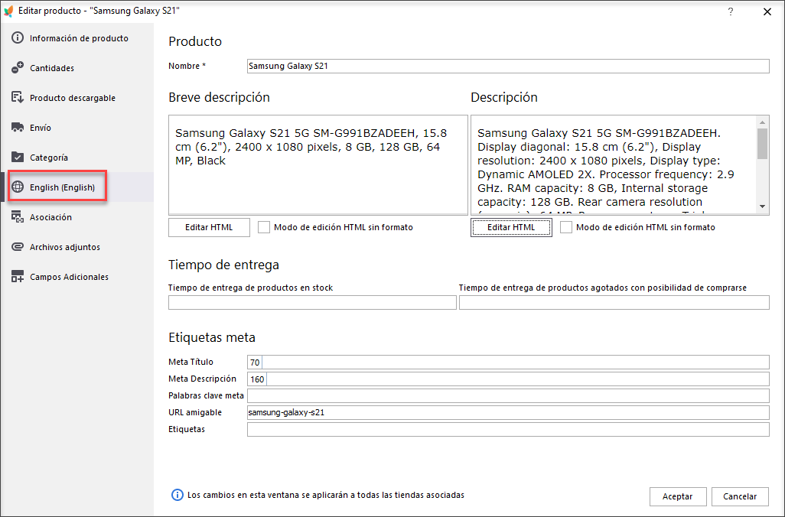Screen dimensions: 785x517
Task: Select the English (English) language section
Action: pyautogui.click(x=77, y=187)
